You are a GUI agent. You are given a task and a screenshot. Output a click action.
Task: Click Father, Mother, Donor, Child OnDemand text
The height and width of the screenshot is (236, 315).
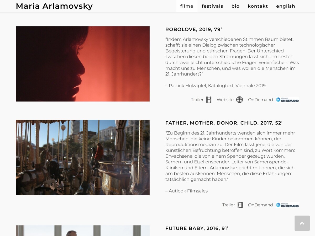tap(260, 205)
